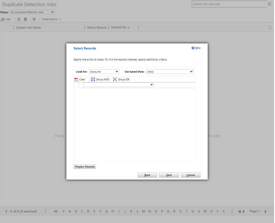
Task: Click the Group AND bracket icon
Action: point(93,80)
